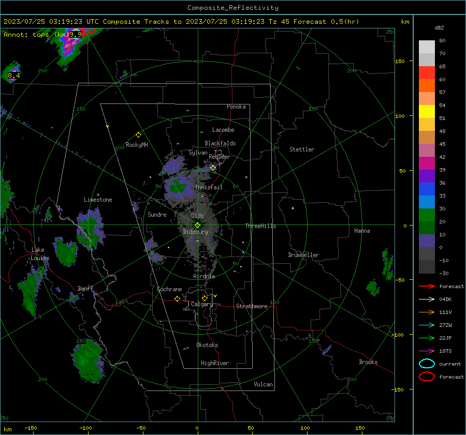Click the yellow radar center diamond near Didsbury
The width and height of the screenshot is (466, 435).
pos(198,226)
